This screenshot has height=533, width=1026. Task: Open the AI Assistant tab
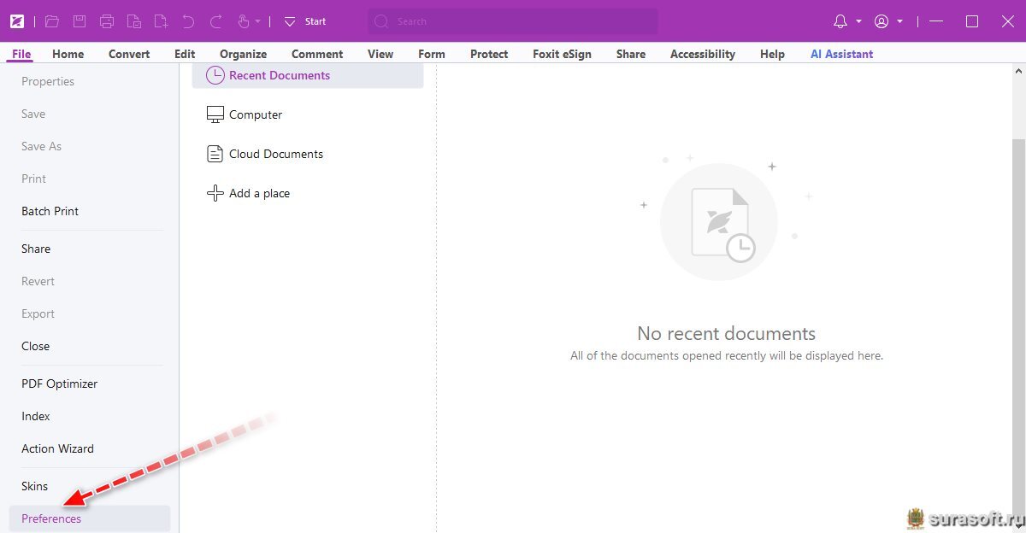point(841,54)
